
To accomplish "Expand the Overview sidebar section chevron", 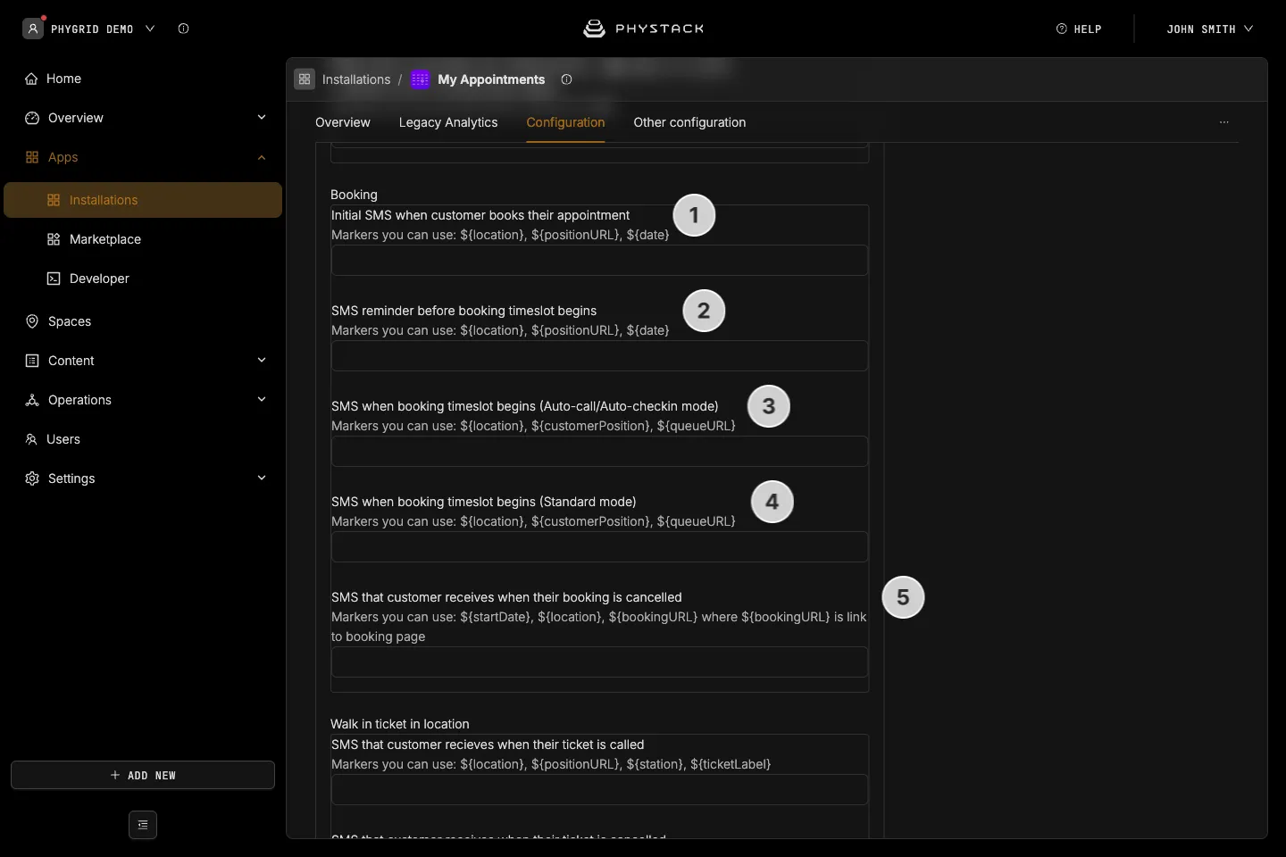I will [x=262, y=118].
